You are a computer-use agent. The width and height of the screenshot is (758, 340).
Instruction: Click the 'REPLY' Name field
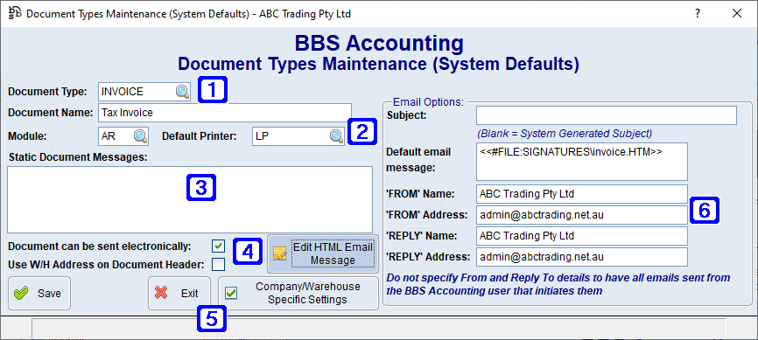[581, 236]
